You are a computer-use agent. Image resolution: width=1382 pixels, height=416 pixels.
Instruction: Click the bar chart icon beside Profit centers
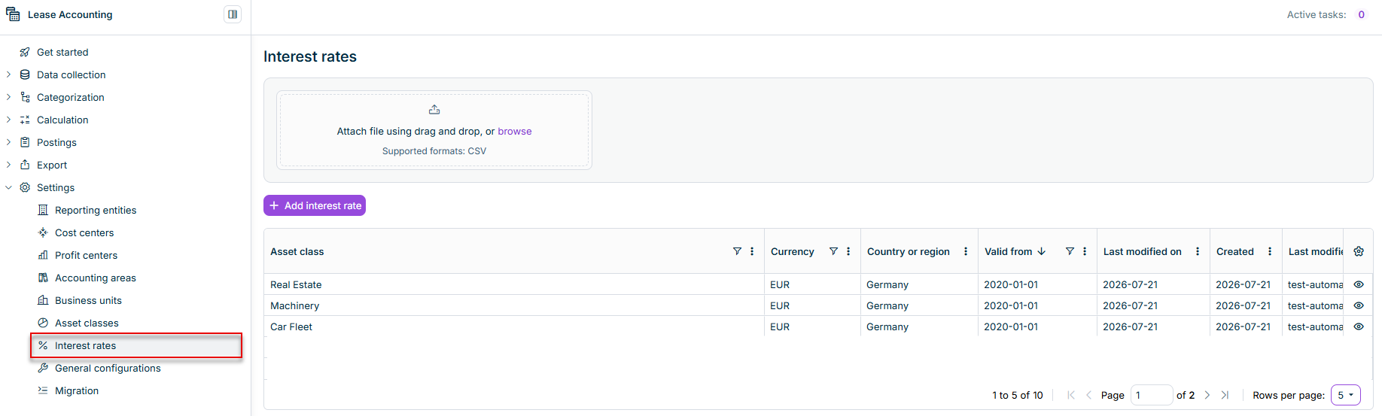43,255
